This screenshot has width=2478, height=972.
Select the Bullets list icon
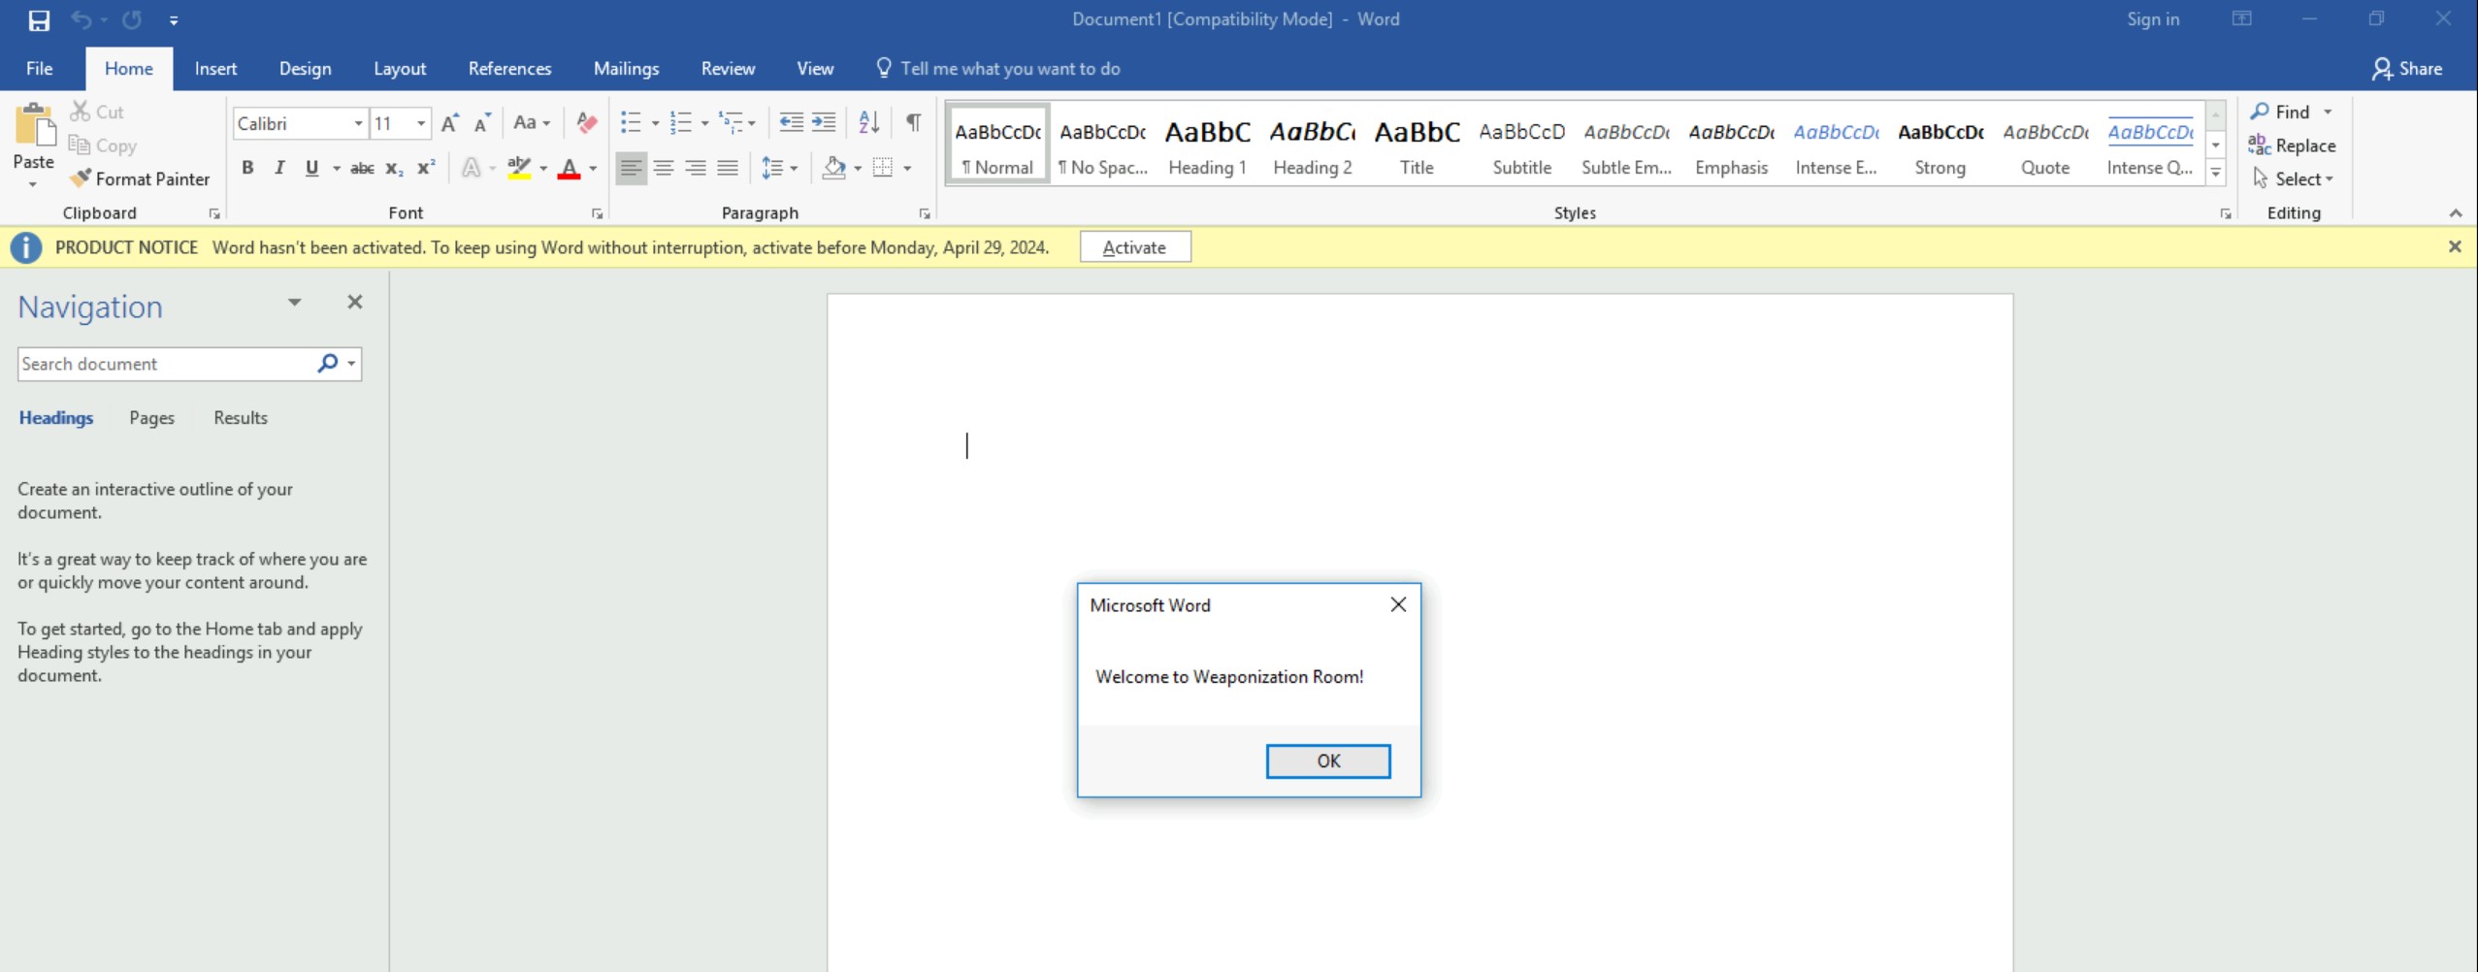tap(631, 123)
